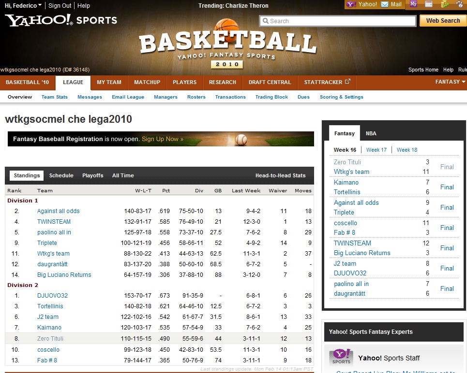Screen dimensions: 467x373
Task: Open the Head-to-Head Stats link
Action: pyautogui.click(x=280, y=175)
